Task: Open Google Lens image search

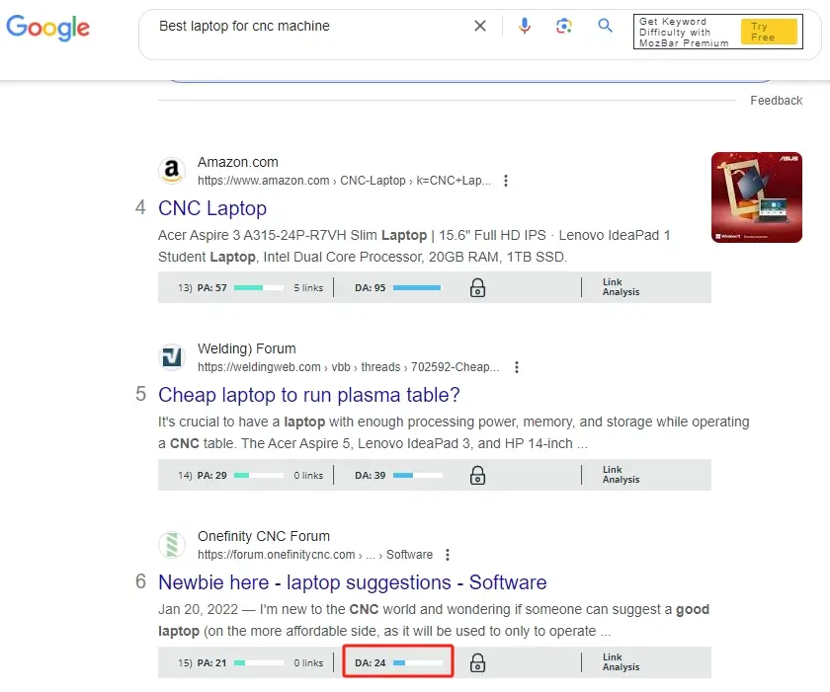Action: [x=564, y=26]
